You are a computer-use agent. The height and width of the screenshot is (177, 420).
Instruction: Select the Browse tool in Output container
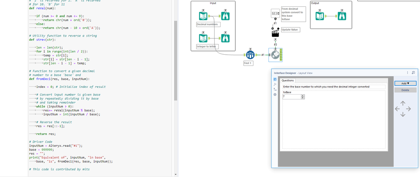click(342, 16)
